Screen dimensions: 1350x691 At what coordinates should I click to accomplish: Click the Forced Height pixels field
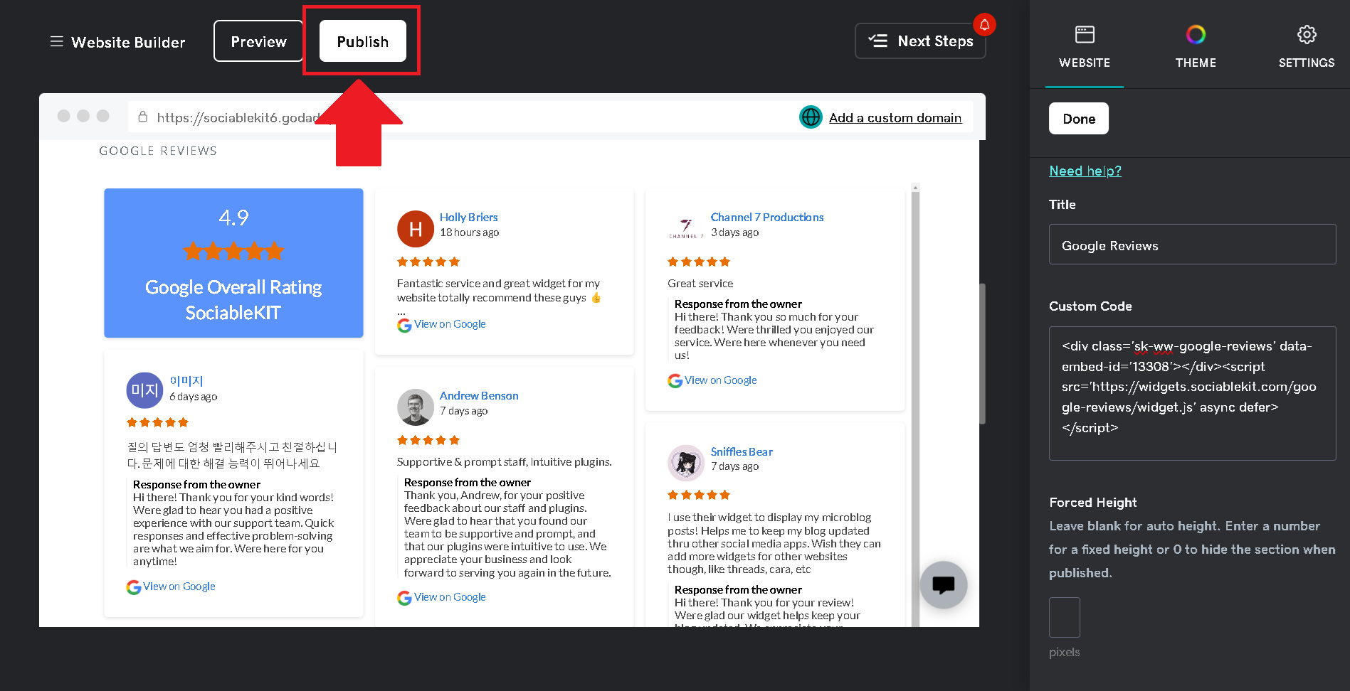point(1065,617)
